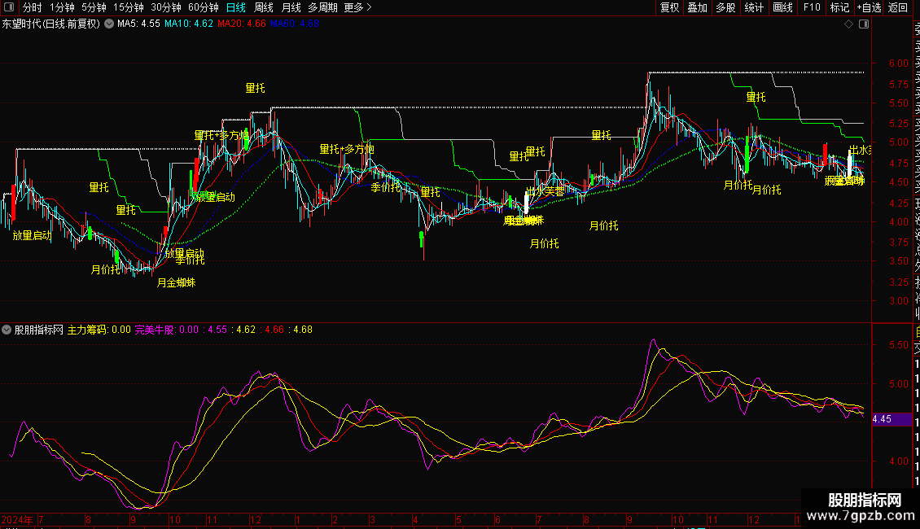Toggle the right side panel icon
The width and height of the screenshot is (920, 529).
pyautogui.click(x=864, y=24)
